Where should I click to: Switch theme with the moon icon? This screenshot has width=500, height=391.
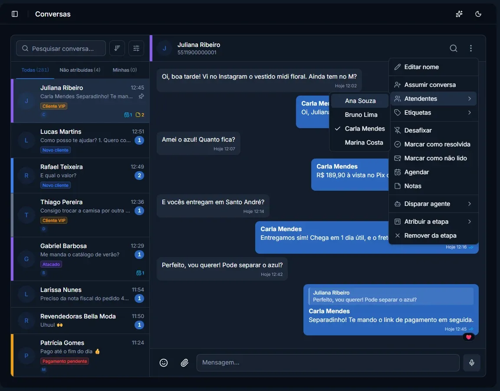tap(478, 14)
